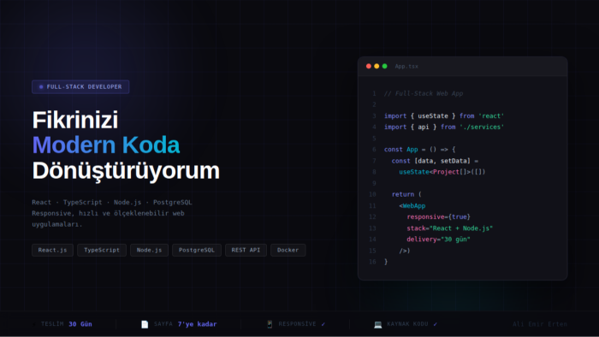Click the "Fikrinizi" heading
This screenshot has width=599, height=337.
[x=75, y=120]
